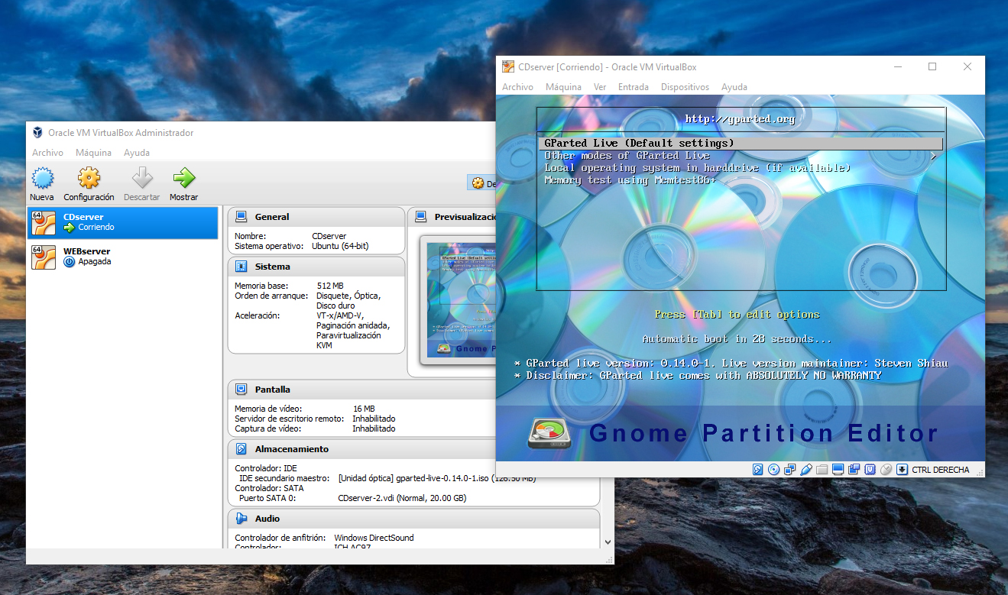The image size is (1008, 595).
Task: Choose Other modes of GParted Live entry
Action: (x=741, y=155)
